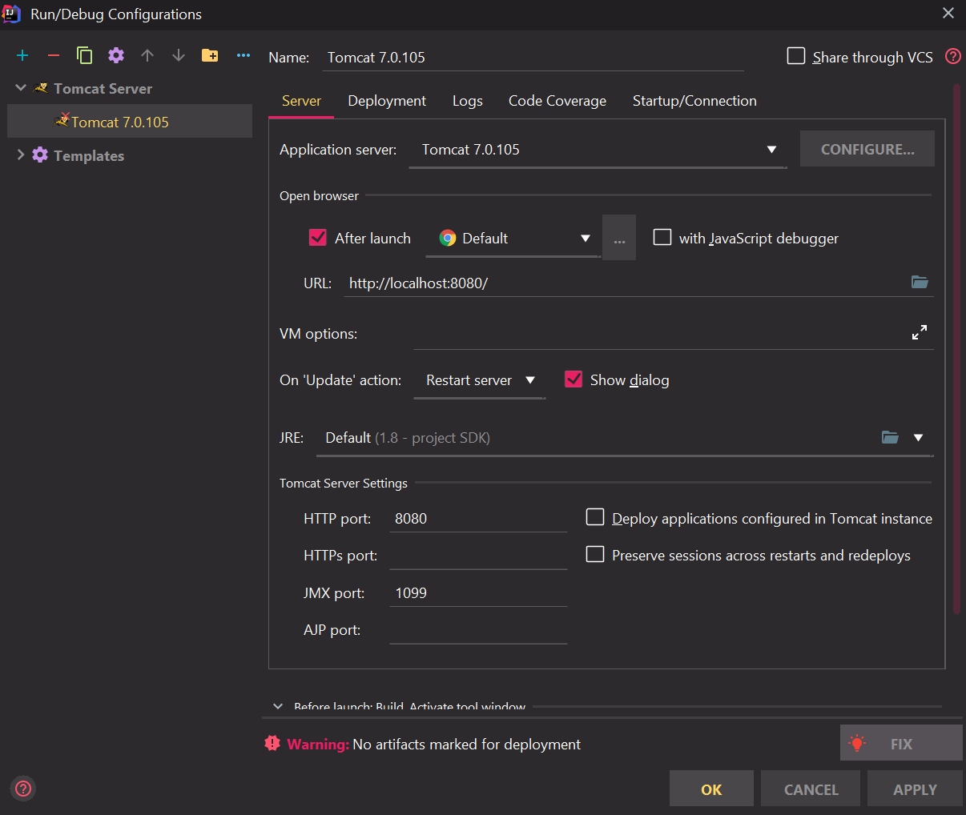Confirm with the OK button

click(711, 789)
